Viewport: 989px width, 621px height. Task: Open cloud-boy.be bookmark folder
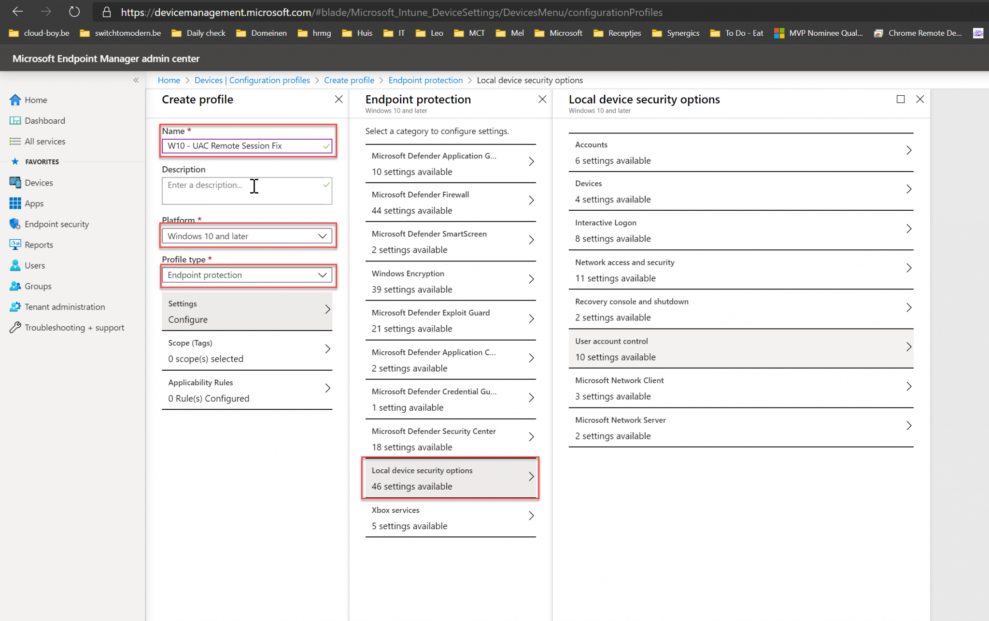click(x=39, y=33)
